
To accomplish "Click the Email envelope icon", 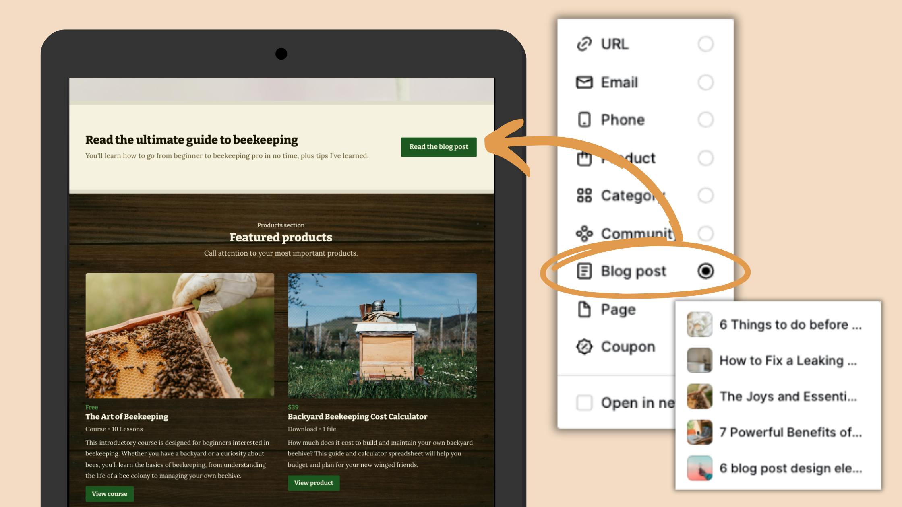I will [584, 82].
